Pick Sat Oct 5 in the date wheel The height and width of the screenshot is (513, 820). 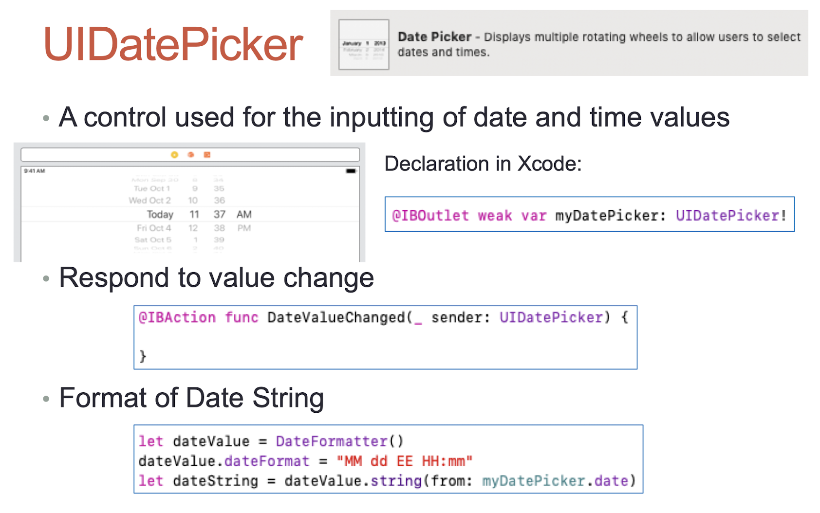pyautogui.click(x=153, y=240)
